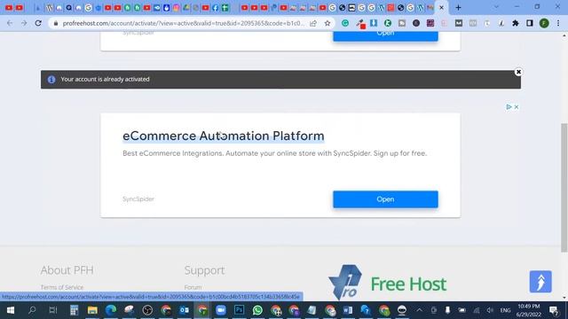Bookmark this page with the star icon

[x=327, y=23]
